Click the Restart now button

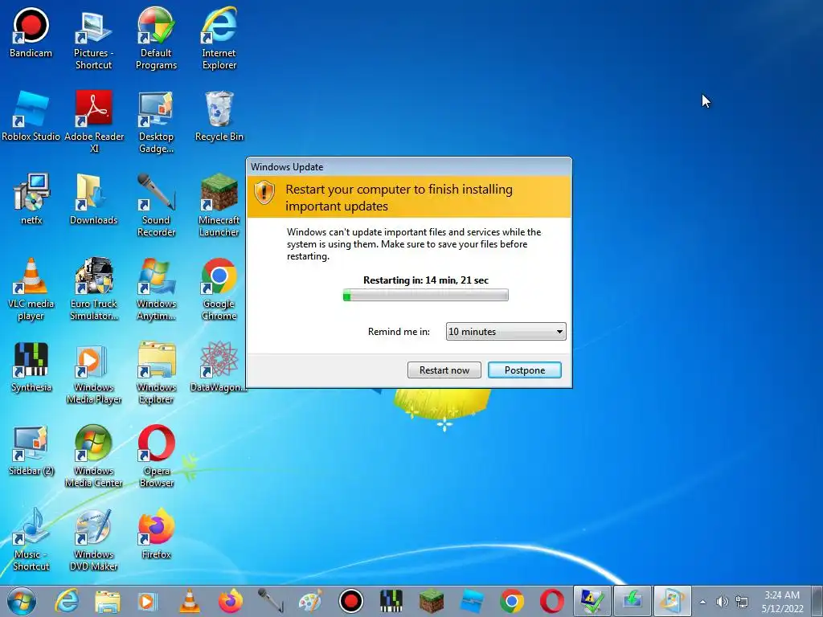444,370
